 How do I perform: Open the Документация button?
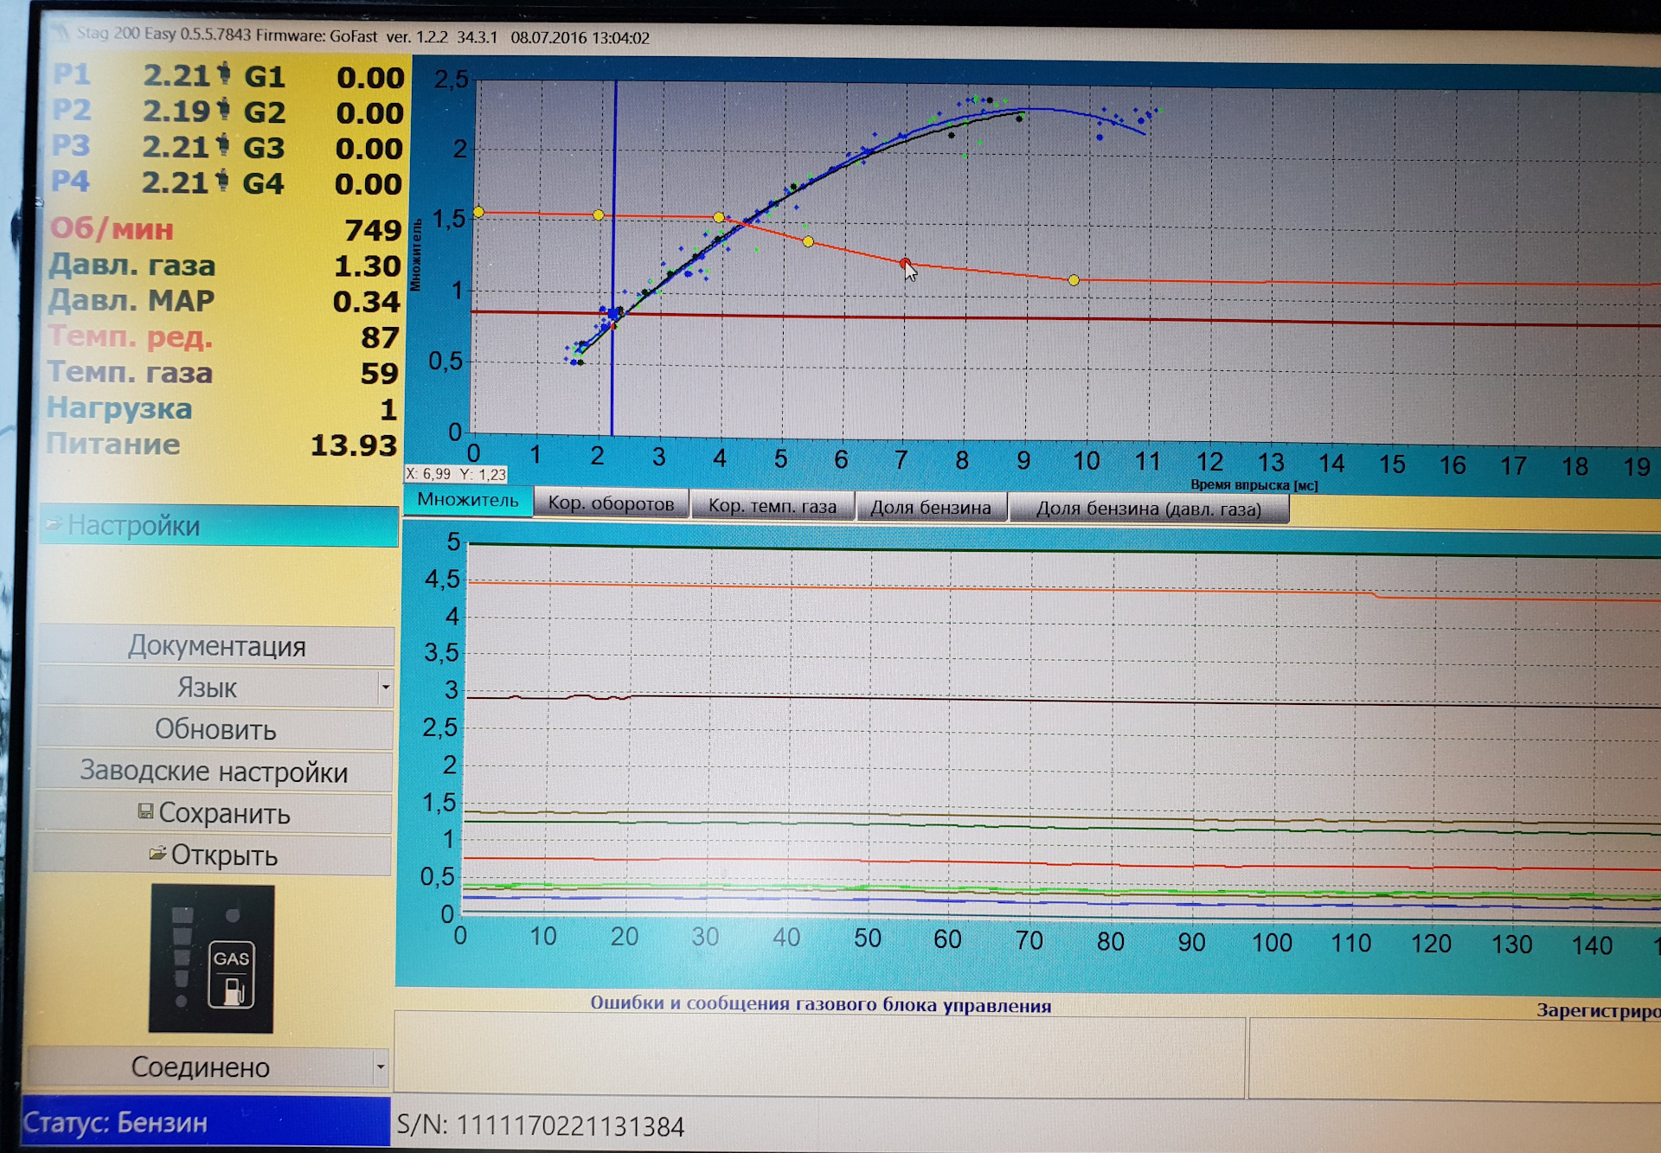point(216,646)
